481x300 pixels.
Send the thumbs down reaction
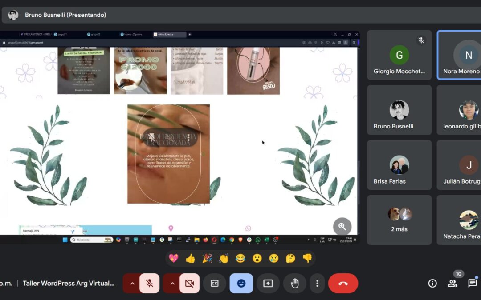click(307, 258)
